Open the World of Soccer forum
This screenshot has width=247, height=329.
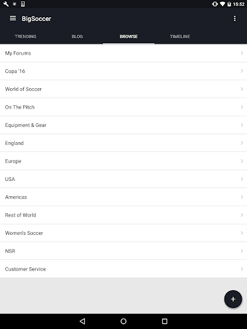click(x=123, y=89)
